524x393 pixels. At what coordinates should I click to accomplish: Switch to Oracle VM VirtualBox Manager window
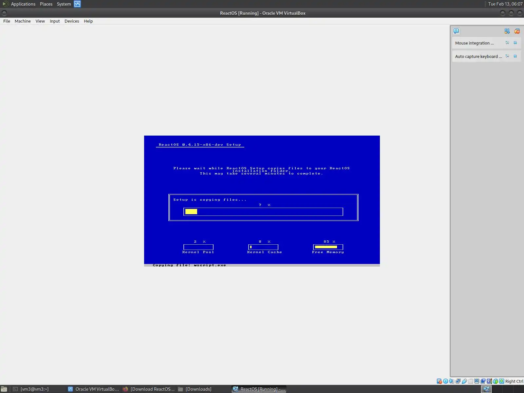(94, 389)
